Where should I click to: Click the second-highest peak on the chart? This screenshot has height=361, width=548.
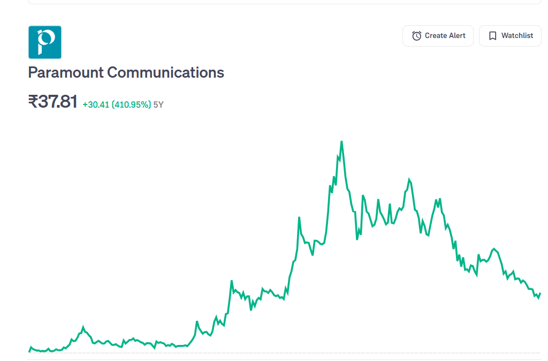409,179
